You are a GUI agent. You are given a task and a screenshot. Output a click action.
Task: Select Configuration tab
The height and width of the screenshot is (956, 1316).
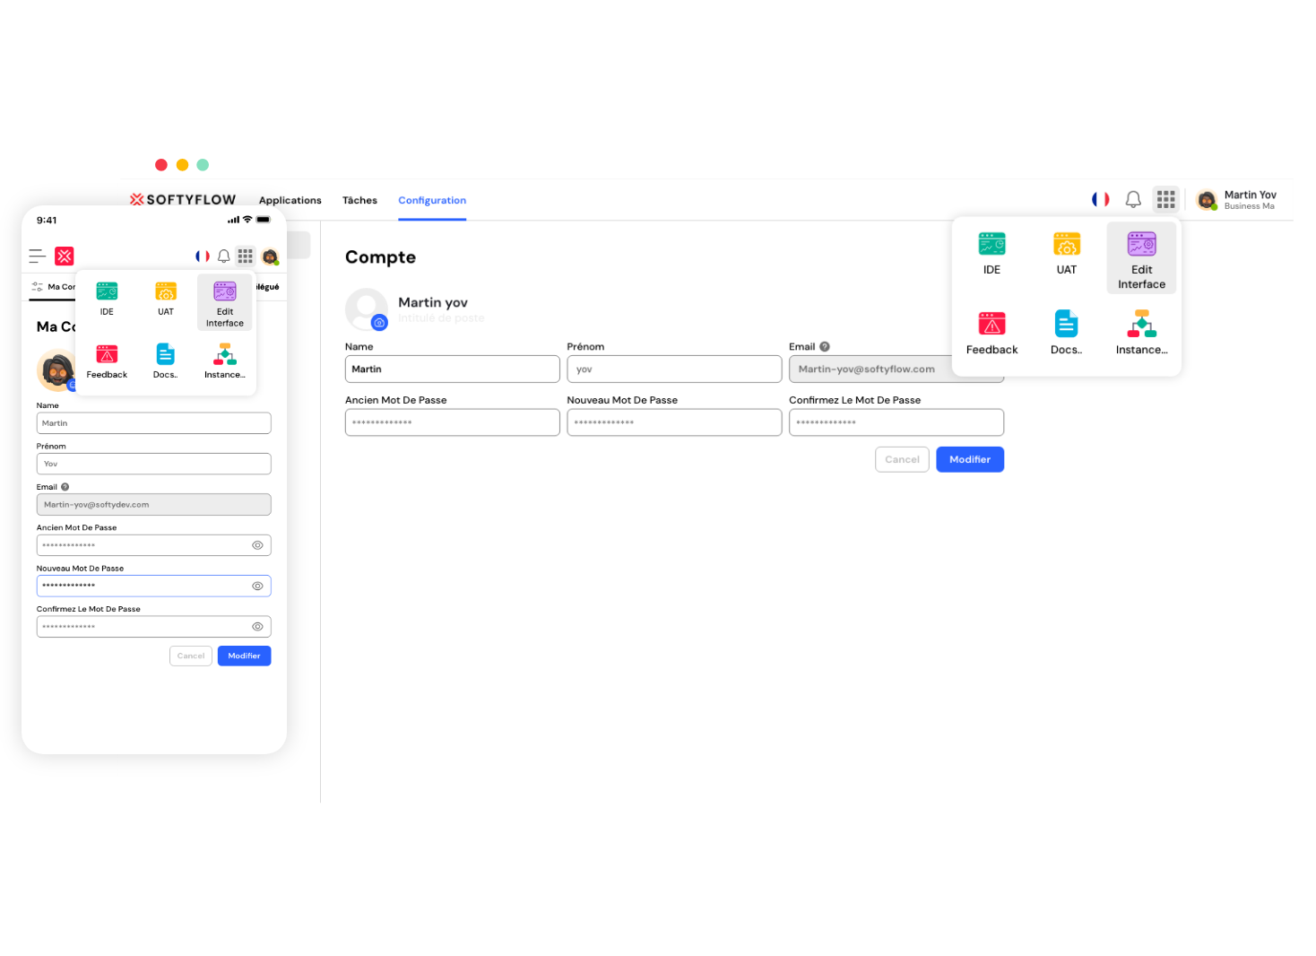point(432,200)
